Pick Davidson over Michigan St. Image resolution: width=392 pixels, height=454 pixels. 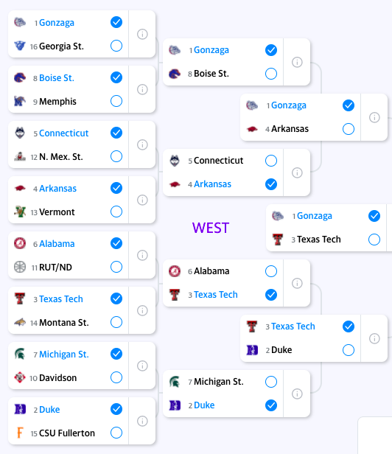[x=116, y=377]
